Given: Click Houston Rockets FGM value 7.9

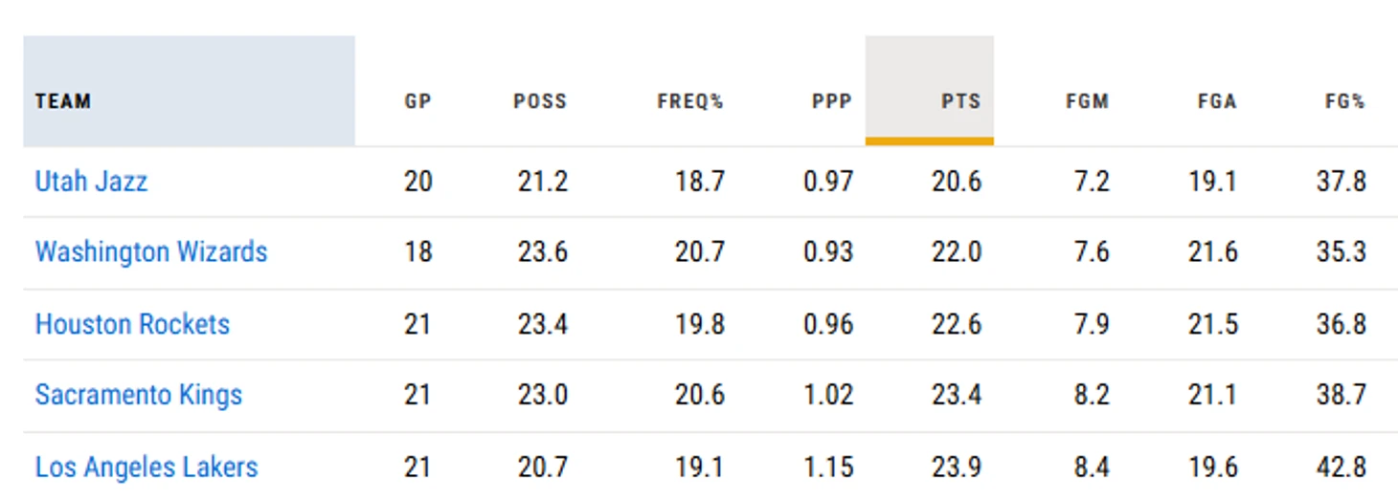Looking at the screenshot, I should pyautogui.click(x=1092, y=324).
